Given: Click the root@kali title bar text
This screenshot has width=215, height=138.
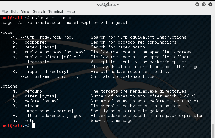Looking at the screenshot, I should 107,4.
